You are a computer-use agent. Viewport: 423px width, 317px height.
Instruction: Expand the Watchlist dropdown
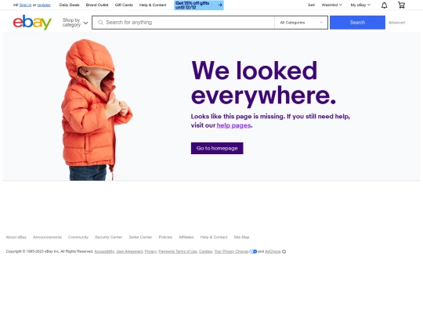332,5
